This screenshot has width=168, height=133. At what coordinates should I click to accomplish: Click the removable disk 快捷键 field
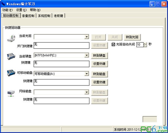61,82
